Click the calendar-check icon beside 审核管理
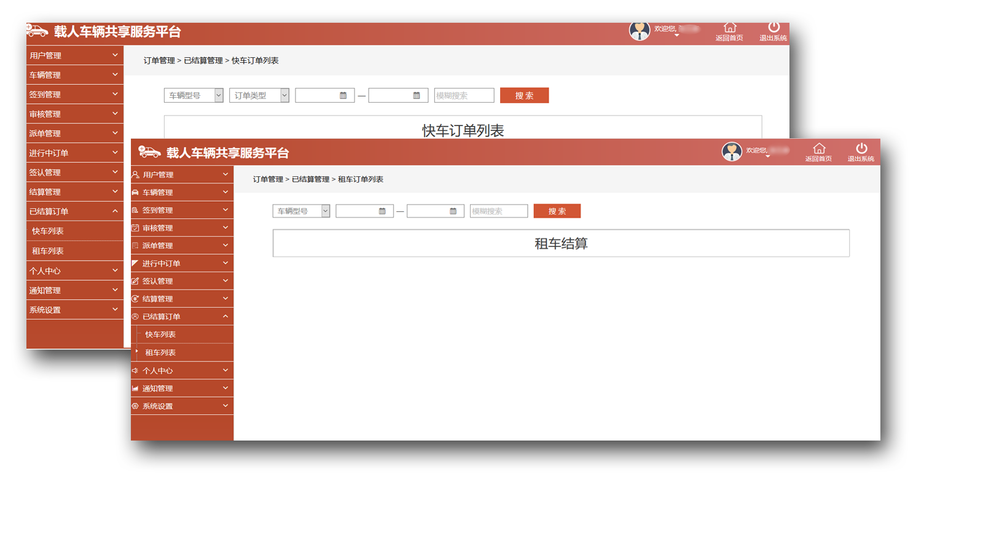The height and width of the screenshot is (553, 983). 135,228
